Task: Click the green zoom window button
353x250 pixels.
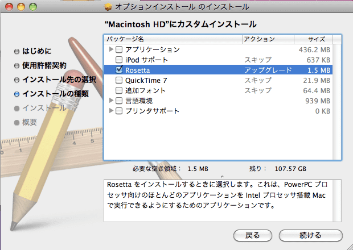Action: click(33, 7)
